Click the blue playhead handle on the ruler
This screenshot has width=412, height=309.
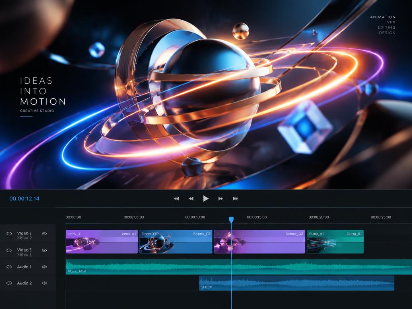[x=231, y=220]
